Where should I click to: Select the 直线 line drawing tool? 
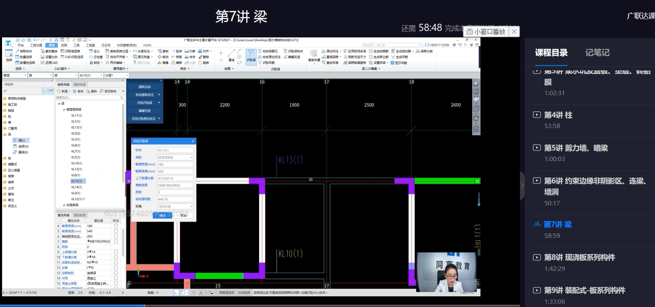231,55
